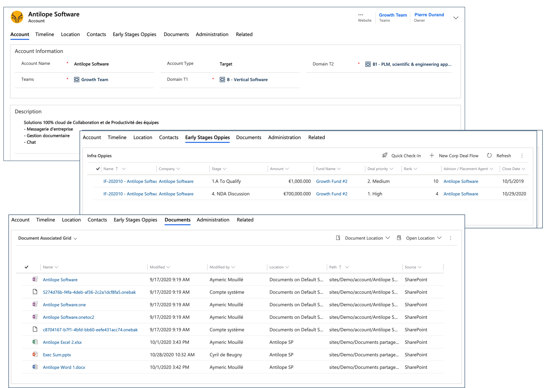This screenshot has height=388, width=544.
Task: Open Antilope Word 1.docx document link
Action: pos(64,367)
